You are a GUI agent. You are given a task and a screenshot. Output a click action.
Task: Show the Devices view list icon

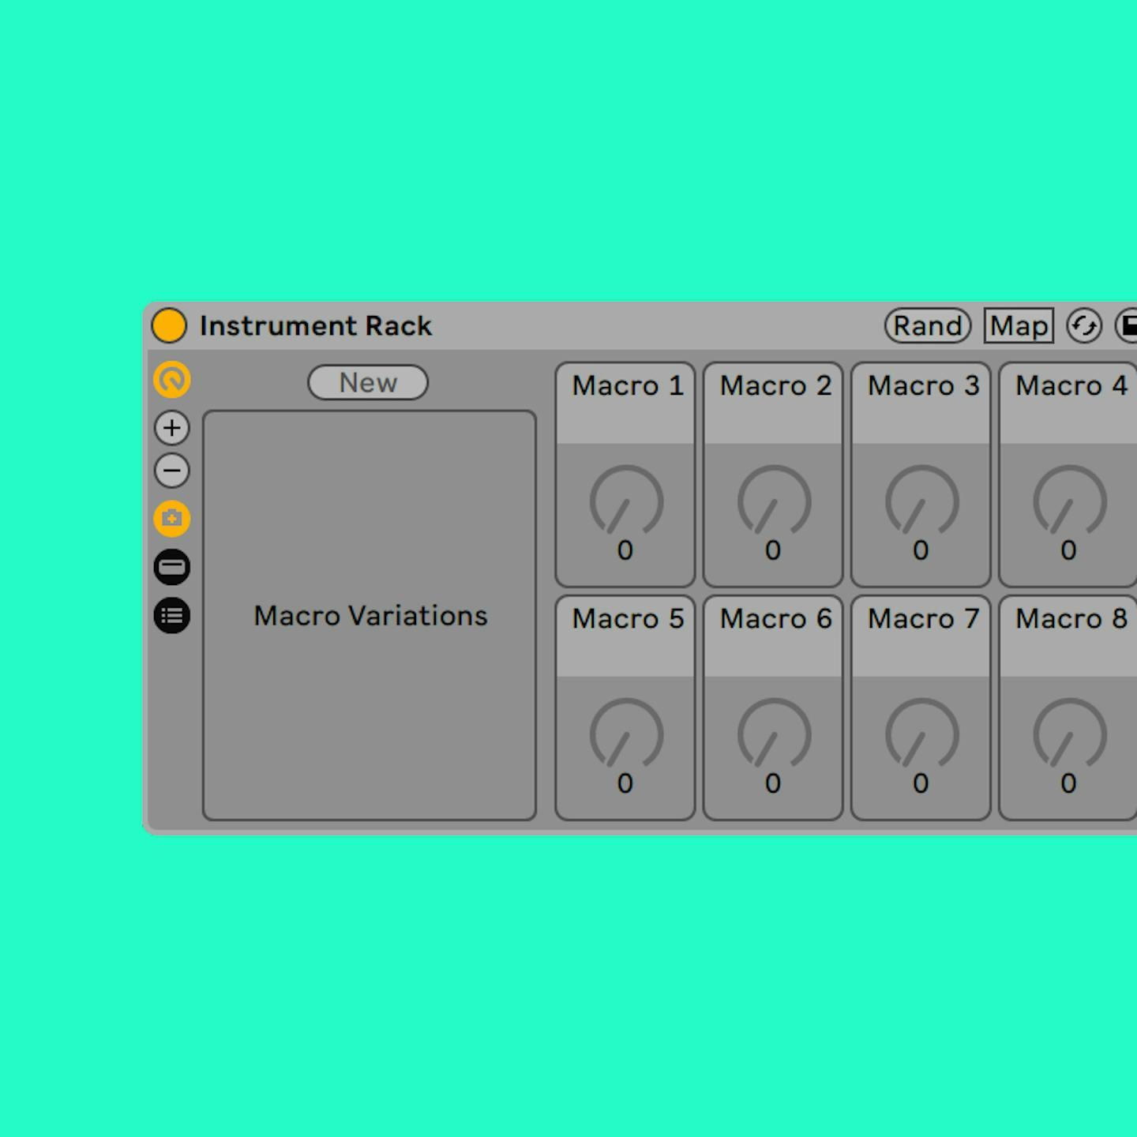coord(172,616)
